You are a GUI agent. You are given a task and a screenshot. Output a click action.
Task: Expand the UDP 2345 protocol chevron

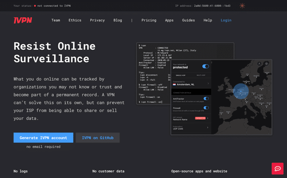[207, 128]
